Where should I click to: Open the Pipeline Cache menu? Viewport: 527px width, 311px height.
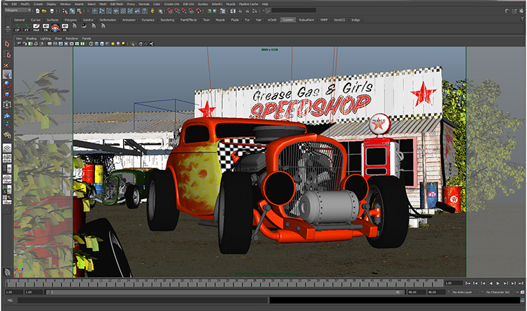click(x=249, y=4)
